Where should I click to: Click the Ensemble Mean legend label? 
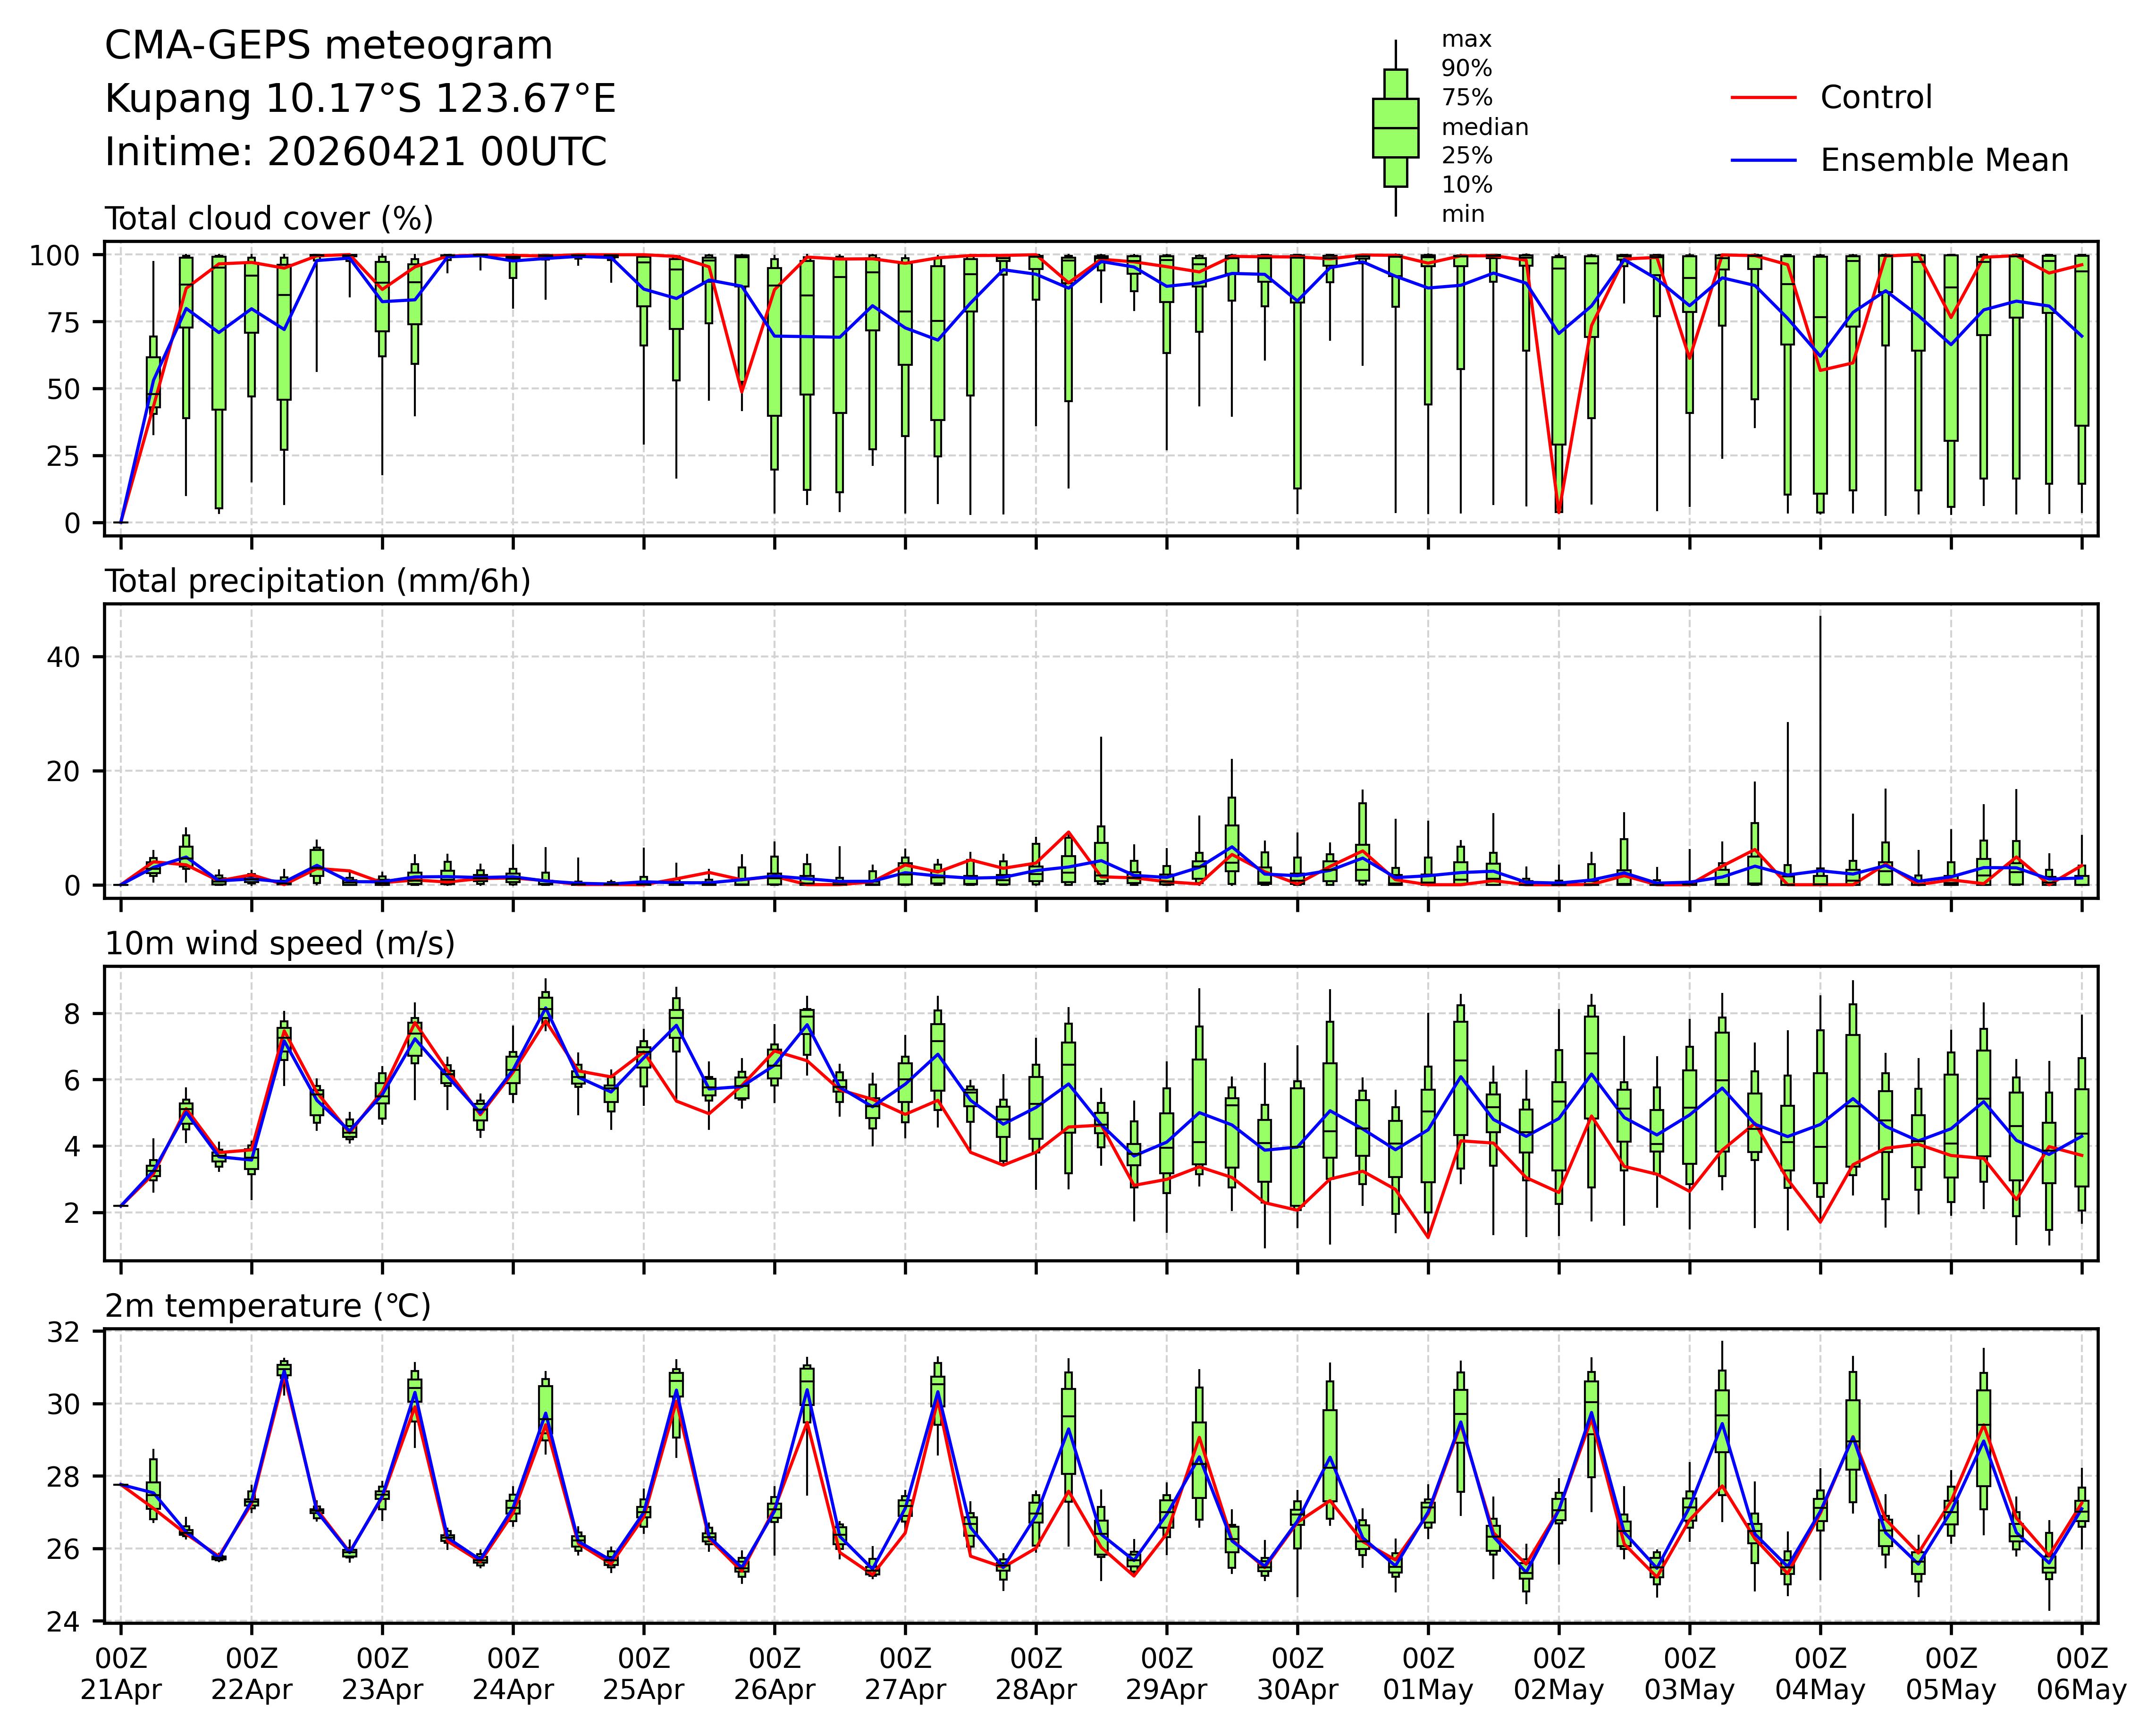pos(1944,161)
